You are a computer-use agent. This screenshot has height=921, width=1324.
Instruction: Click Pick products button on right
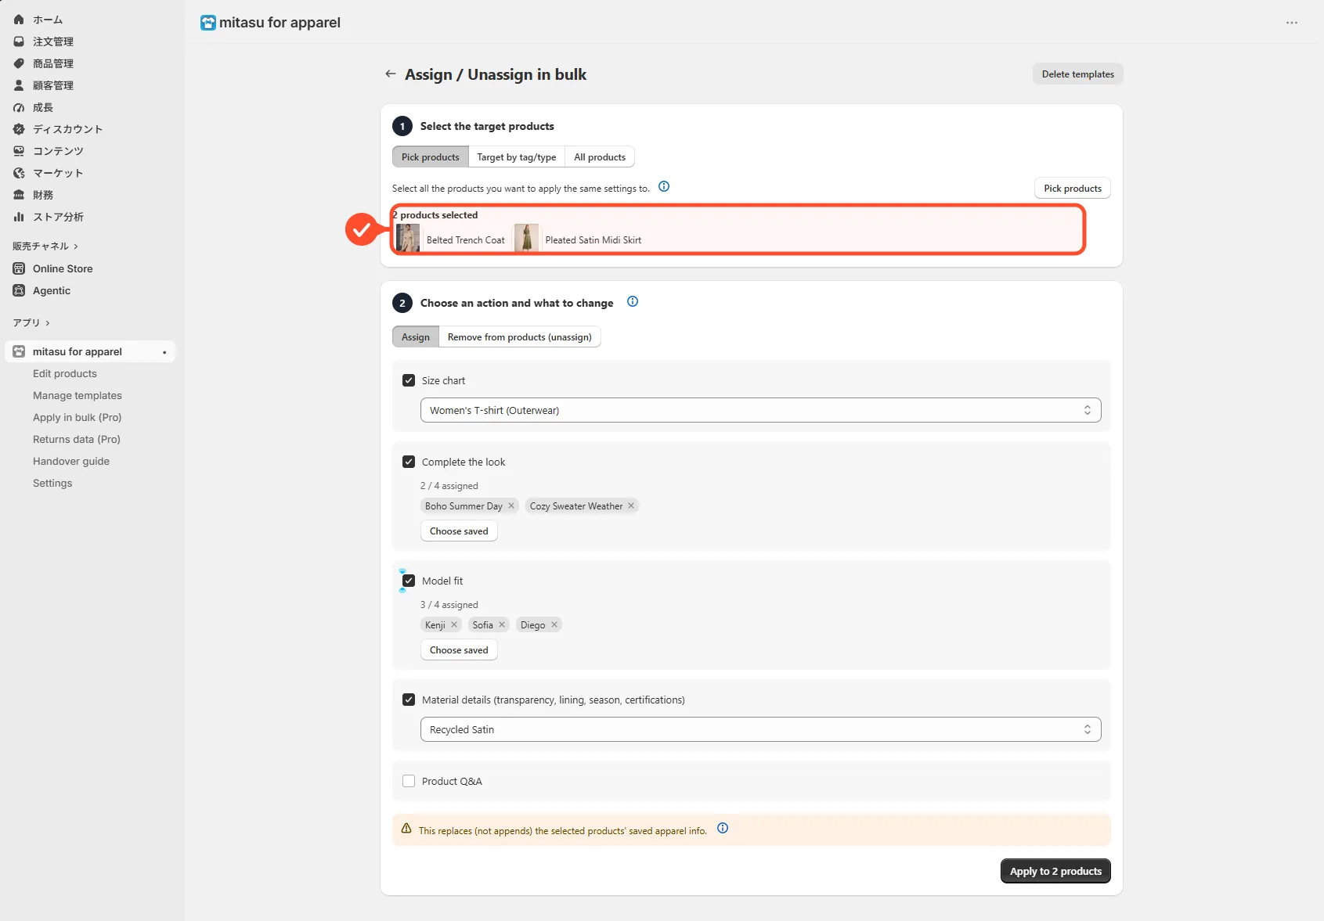tap(1073, 189)
